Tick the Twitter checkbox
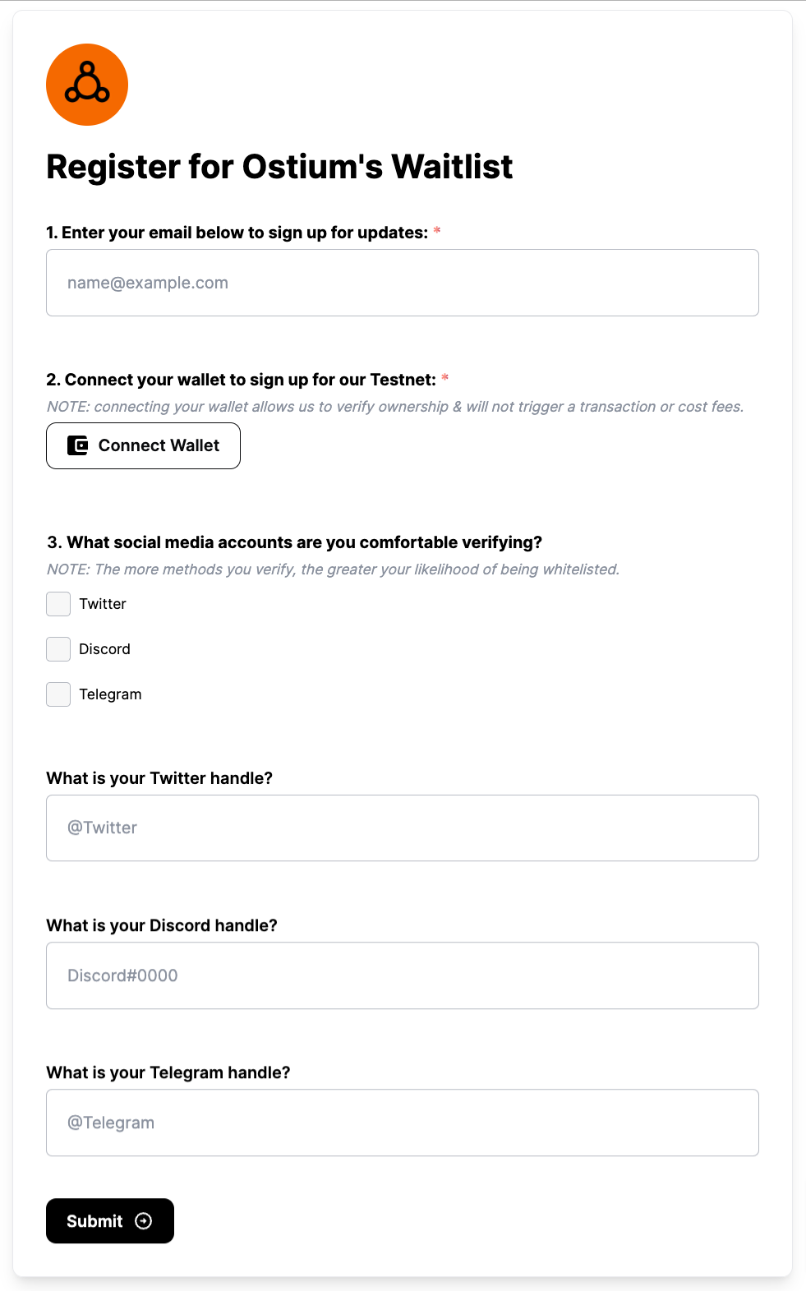 [58, 604]
